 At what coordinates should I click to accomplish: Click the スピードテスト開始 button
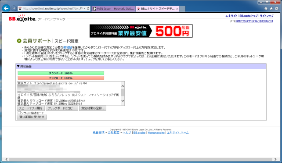point(31,108)
